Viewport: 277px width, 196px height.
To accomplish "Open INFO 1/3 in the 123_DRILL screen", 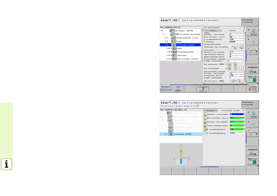I will point(253,161).
